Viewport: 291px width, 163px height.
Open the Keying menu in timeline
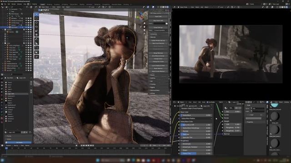pyautogui.click(x=16, y=145)
